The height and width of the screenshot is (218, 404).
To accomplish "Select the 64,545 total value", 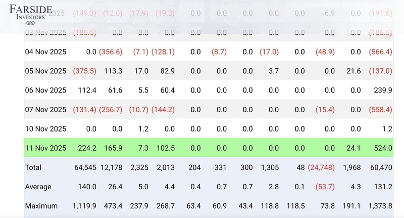I will pos(85,168).
